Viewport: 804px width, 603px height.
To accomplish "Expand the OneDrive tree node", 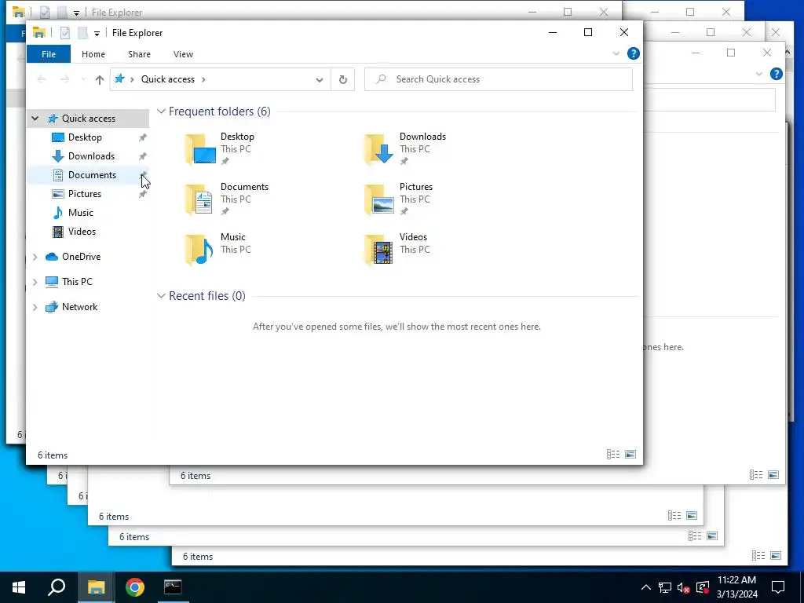I will [x=35, y=257].
